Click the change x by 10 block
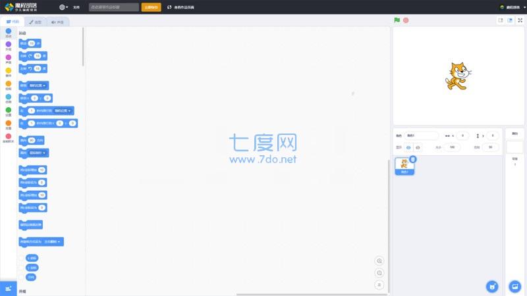Viewport: 527px width, 296px height. click(33, 170)
